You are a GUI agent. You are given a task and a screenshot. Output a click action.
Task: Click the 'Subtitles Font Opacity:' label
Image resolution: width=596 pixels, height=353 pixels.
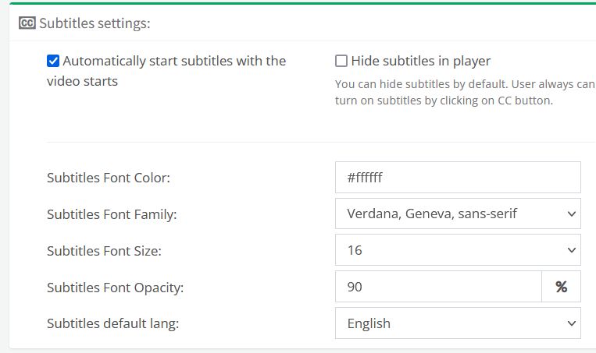coord(115,288)
